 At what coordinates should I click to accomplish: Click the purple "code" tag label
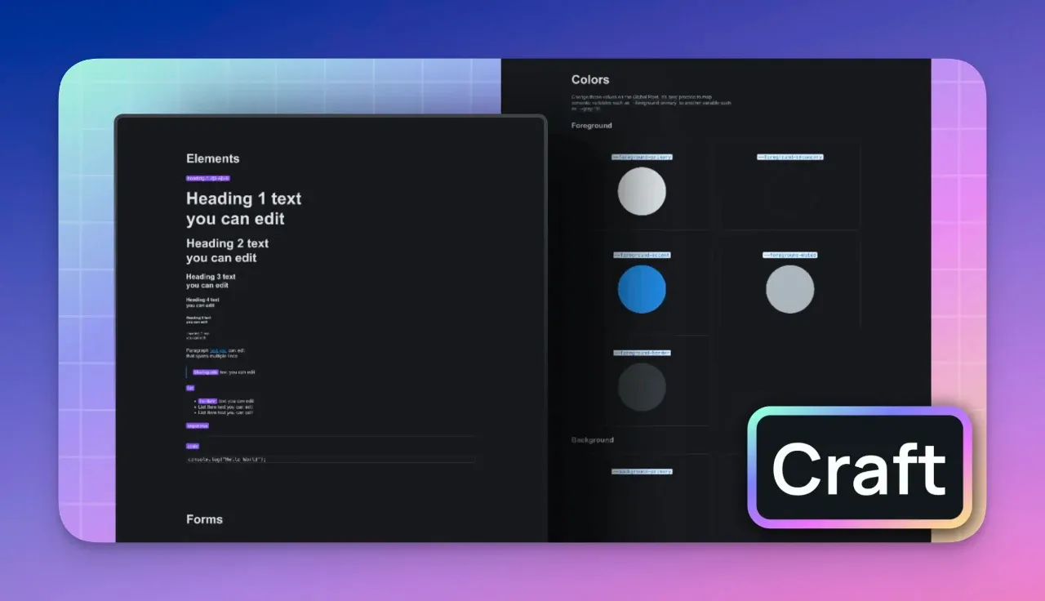[x=193, y=446]
